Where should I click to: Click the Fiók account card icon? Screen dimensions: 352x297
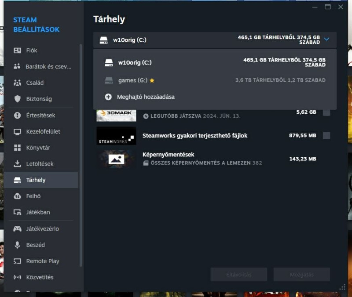17,51
